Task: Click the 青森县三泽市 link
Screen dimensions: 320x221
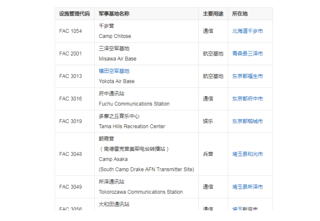Action: pyautogui.click(x=247, y=54)
